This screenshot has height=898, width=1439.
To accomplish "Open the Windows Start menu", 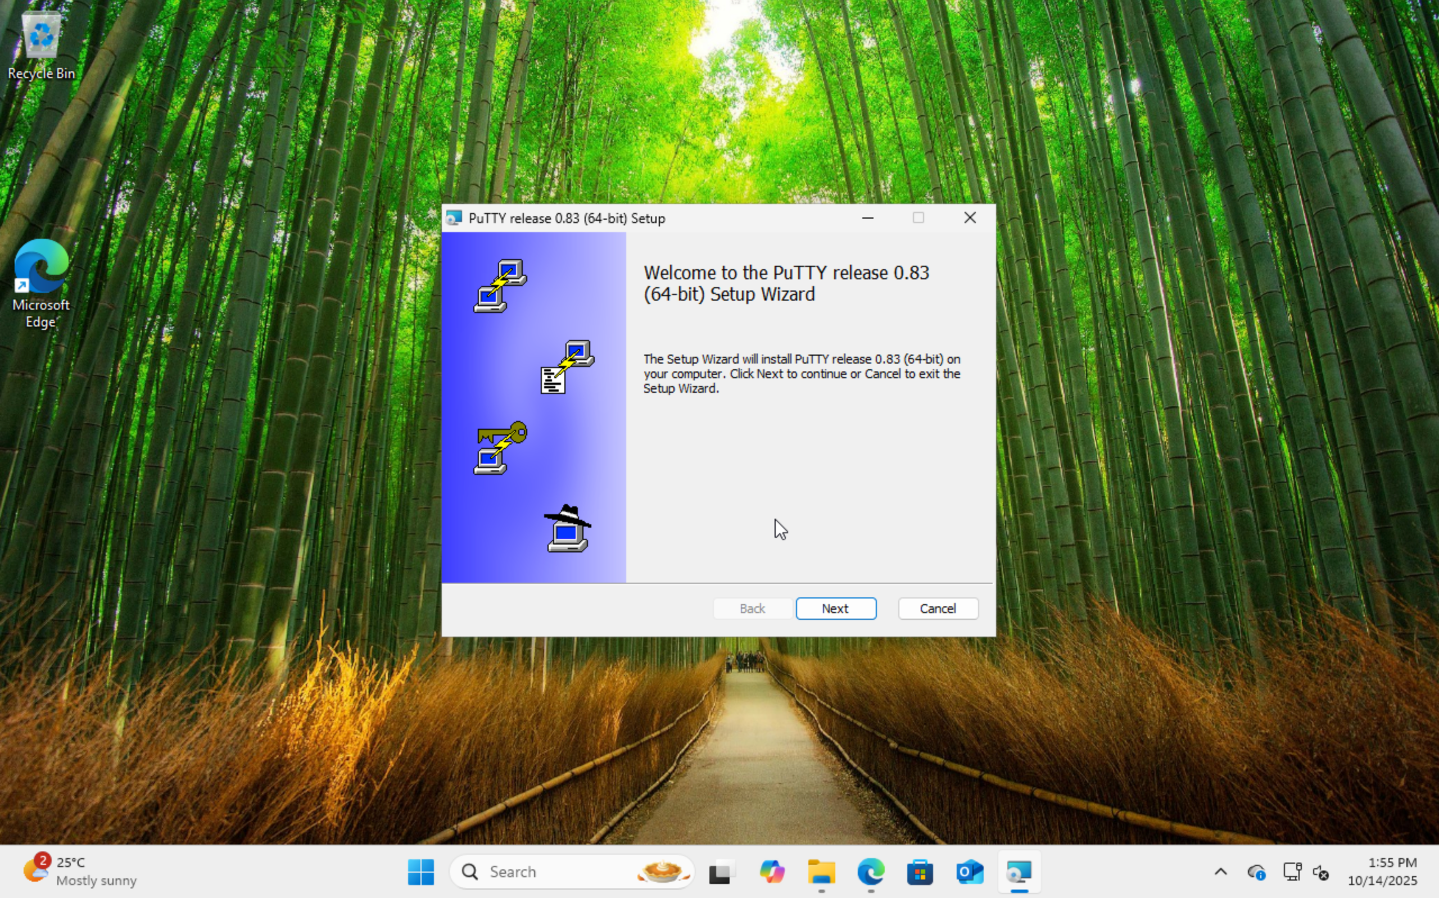I will click(x=420, y=872).
